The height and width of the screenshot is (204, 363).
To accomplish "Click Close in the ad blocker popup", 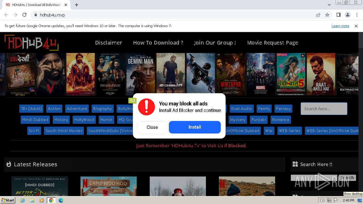I will tap(152, 127).
